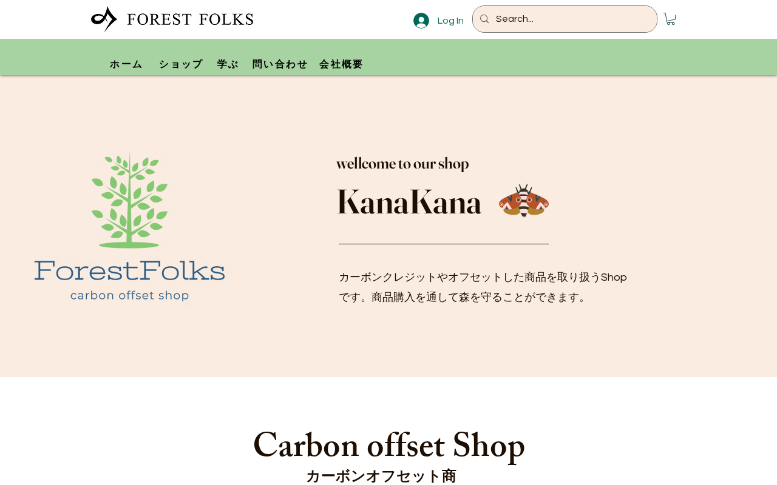Focus the Search input field
Screen dimensions: 777x485
click(574, 19)
